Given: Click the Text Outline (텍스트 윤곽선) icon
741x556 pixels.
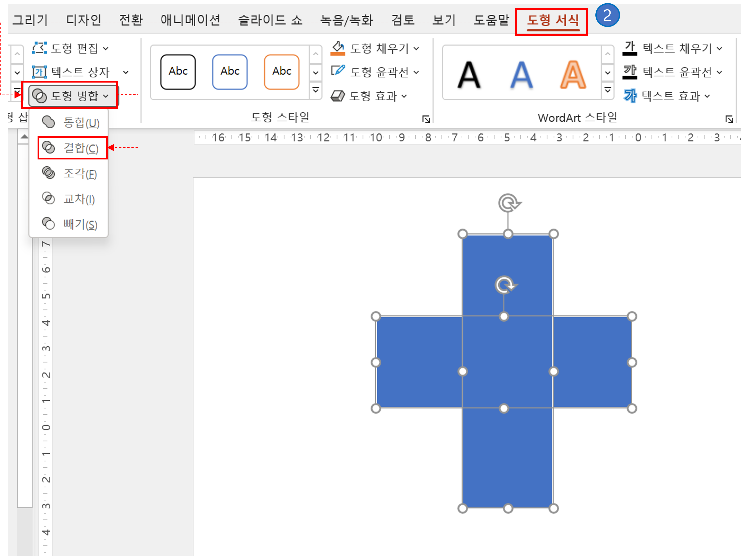Looking at the screenshot, I should pyautogui.click(x=629, y=72).
